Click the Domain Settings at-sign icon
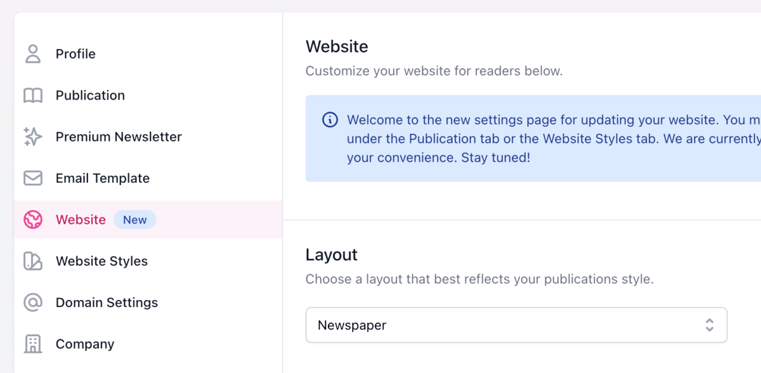This screenshot has width=761, height=373. 32,303
